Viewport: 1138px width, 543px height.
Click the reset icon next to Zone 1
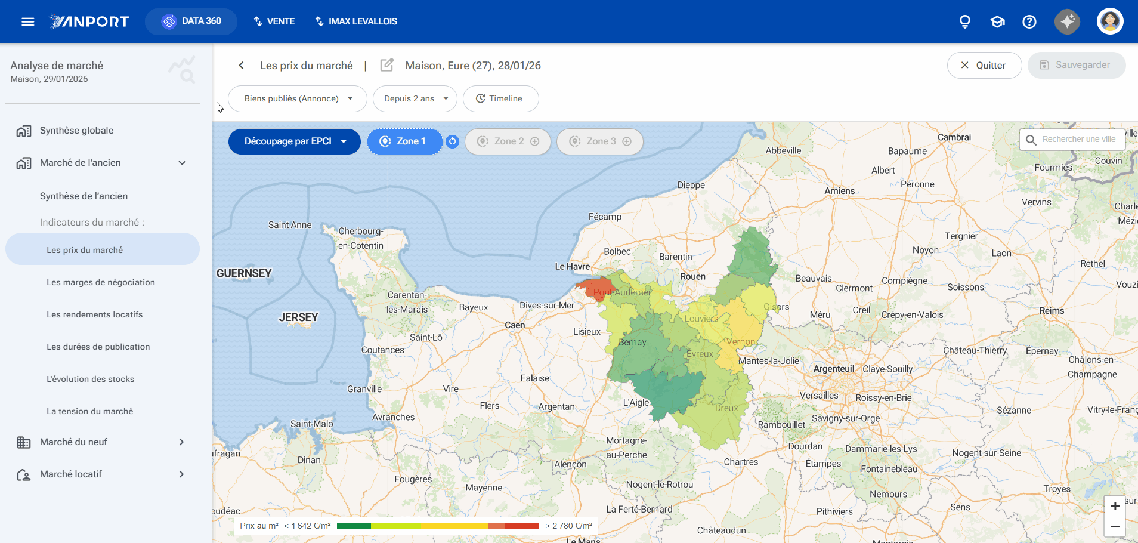pyautogui.click(x=453, y=141)
